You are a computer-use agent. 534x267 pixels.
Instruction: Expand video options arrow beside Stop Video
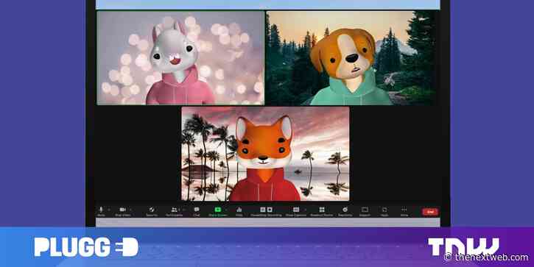point(130,210)
